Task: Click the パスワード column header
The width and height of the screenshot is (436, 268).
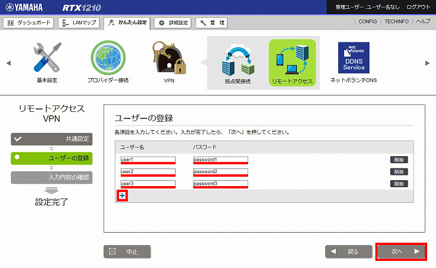Action: 205,147
